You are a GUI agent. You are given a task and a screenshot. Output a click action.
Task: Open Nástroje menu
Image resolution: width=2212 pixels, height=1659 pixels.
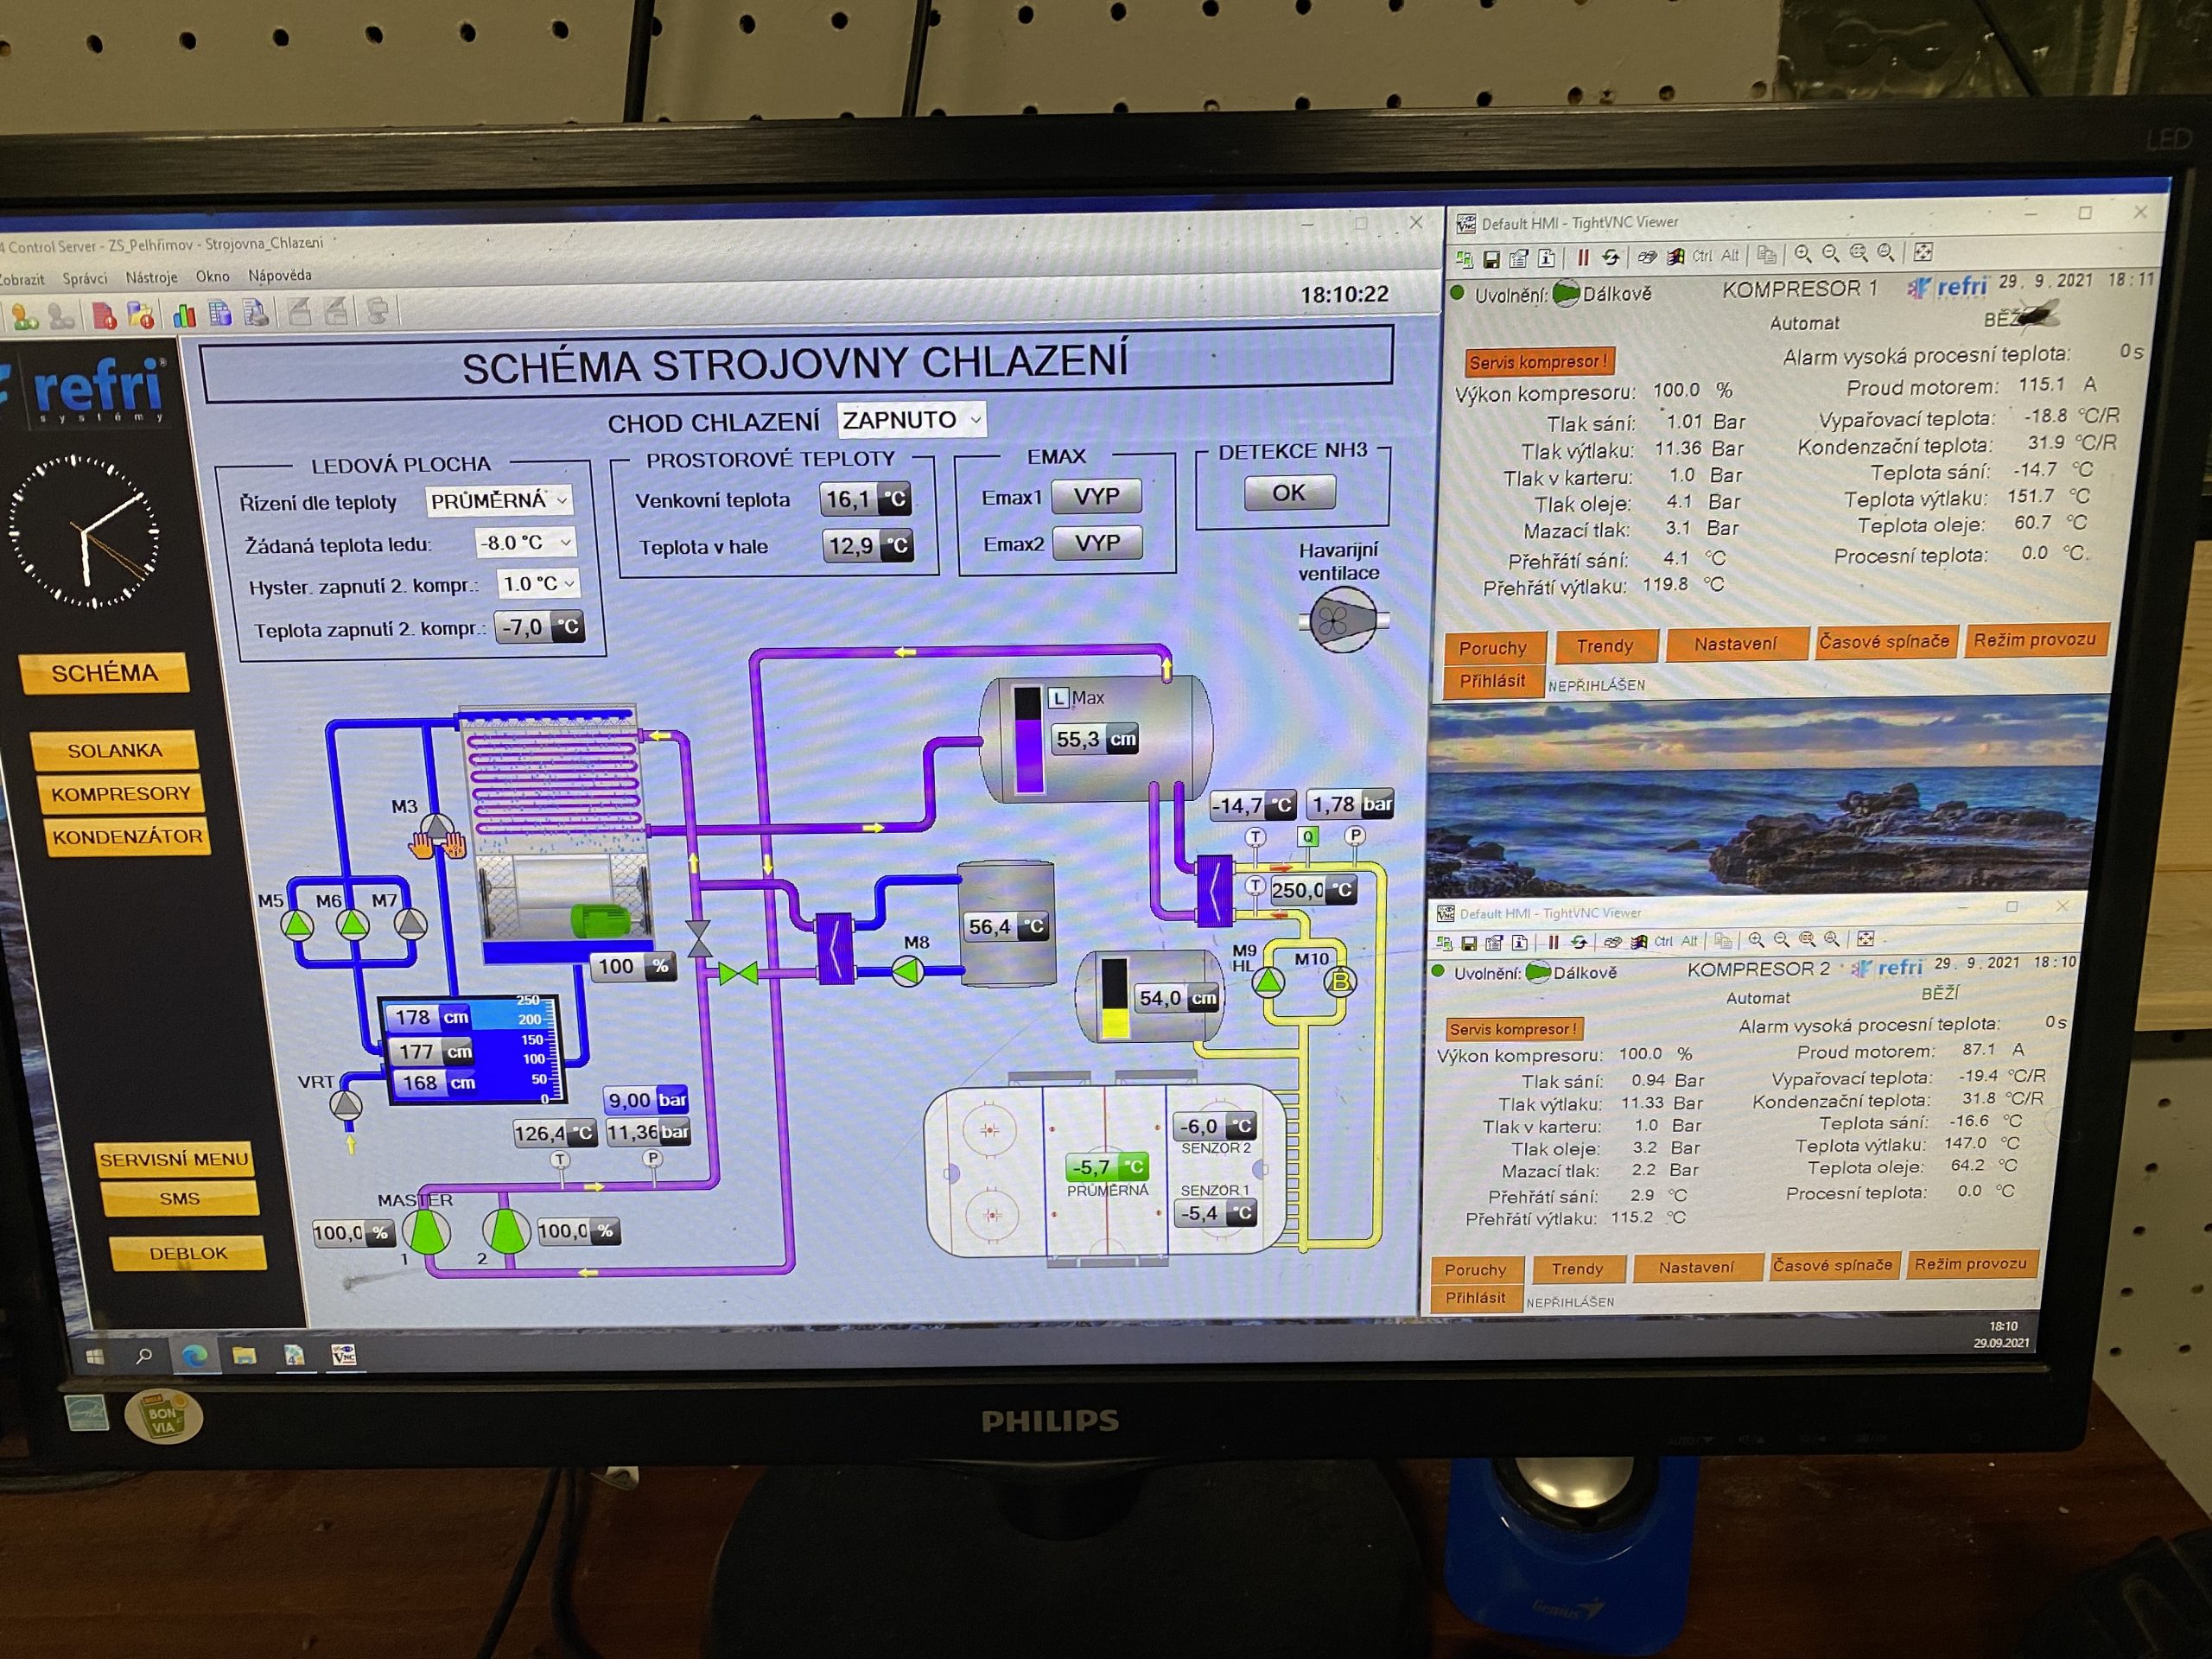(x=151, y=277)
